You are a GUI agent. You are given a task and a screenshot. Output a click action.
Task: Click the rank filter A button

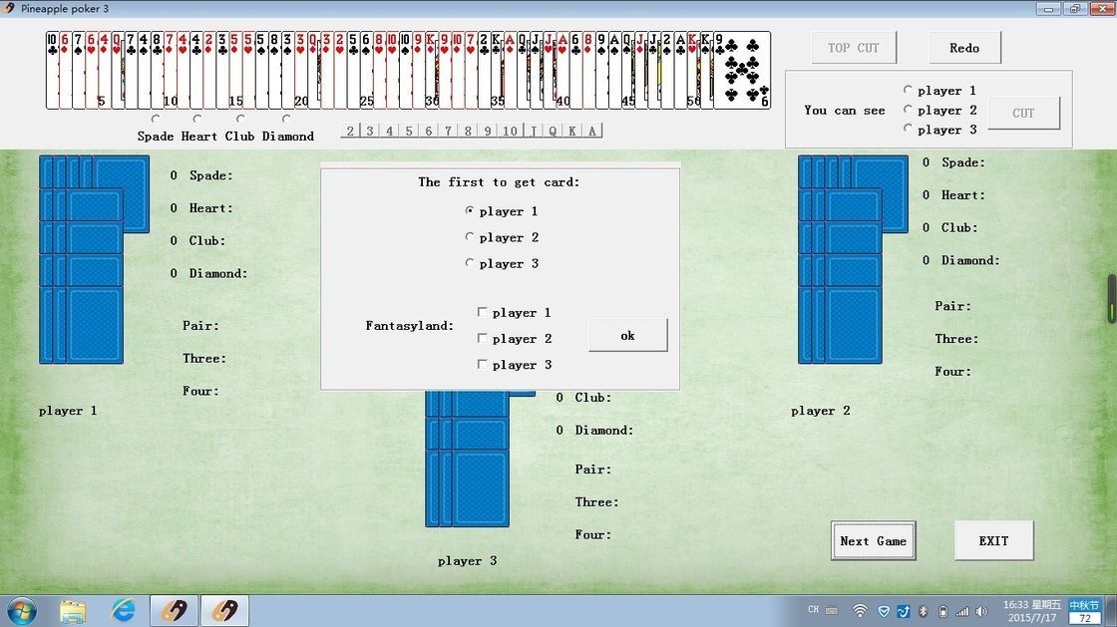click(592, 131)
